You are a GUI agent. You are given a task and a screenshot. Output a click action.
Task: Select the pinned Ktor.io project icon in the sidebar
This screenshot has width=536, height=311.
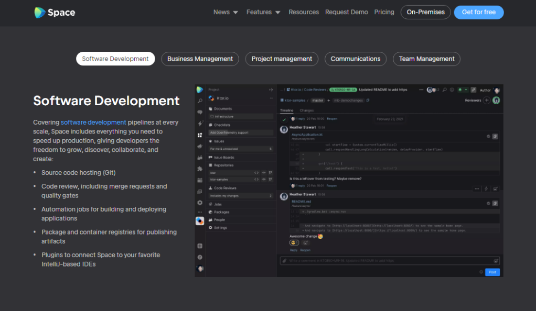(200, 221)
